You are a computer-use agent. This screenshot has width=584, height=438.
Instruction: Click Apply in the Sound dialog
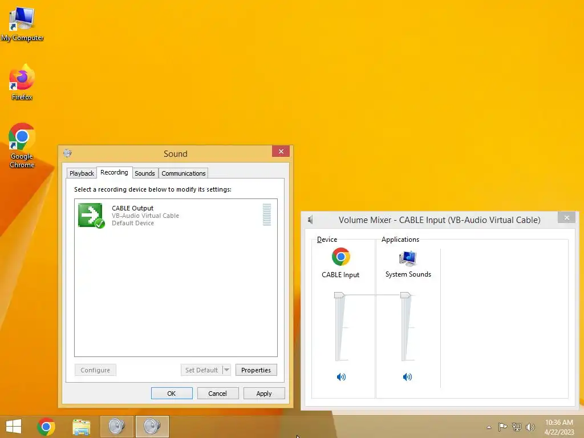point(264,394)
